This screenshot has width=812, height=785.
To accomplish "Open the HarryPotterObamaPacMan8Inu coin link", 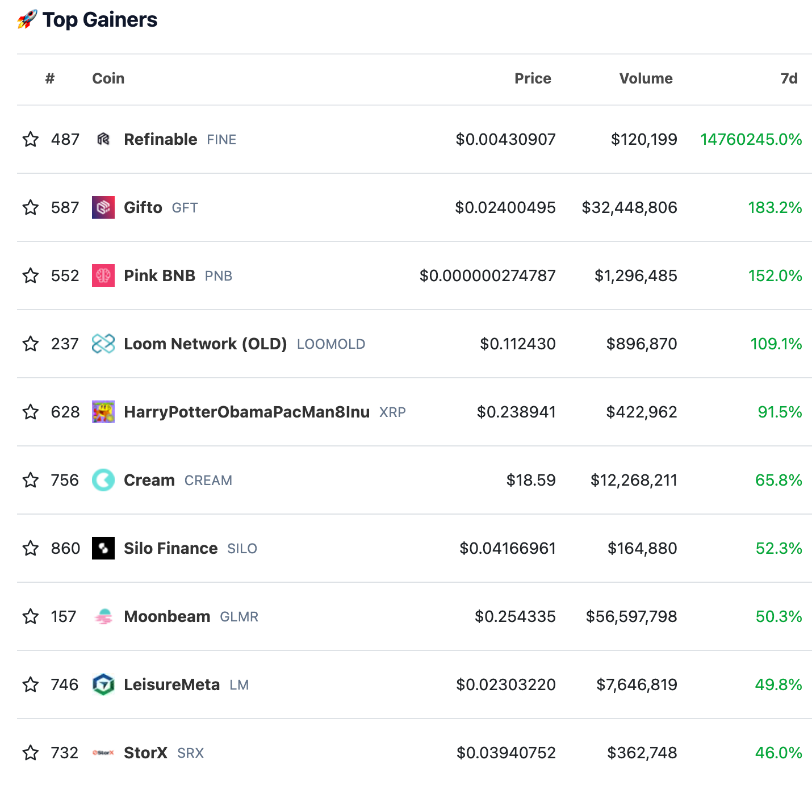I will tap(247, 412).
